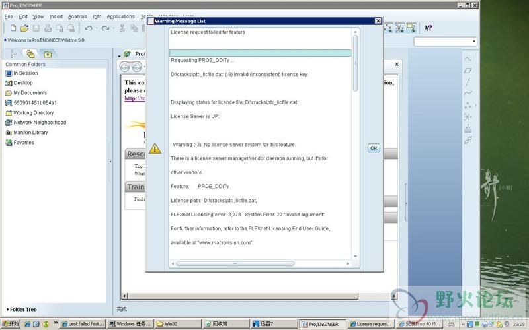Expand the arrow beside Pro/ browser tab

(119, 56)
